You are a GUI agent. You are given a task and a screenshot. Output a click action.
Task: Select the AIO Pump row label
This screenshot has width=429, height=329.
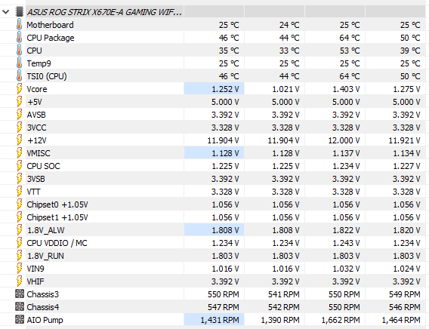click(45, 320)
